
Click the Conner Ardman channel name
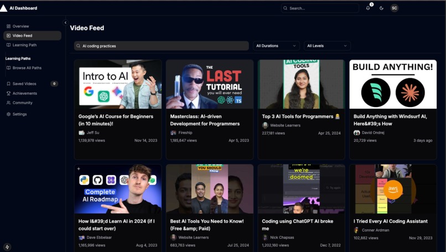click(376, 230)
